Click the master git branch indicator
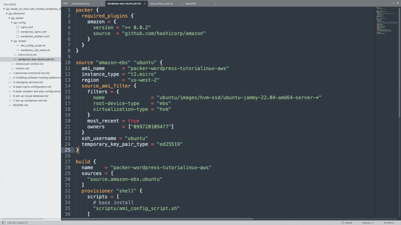Screen dimensions: 401x225 tap(346, 222)
